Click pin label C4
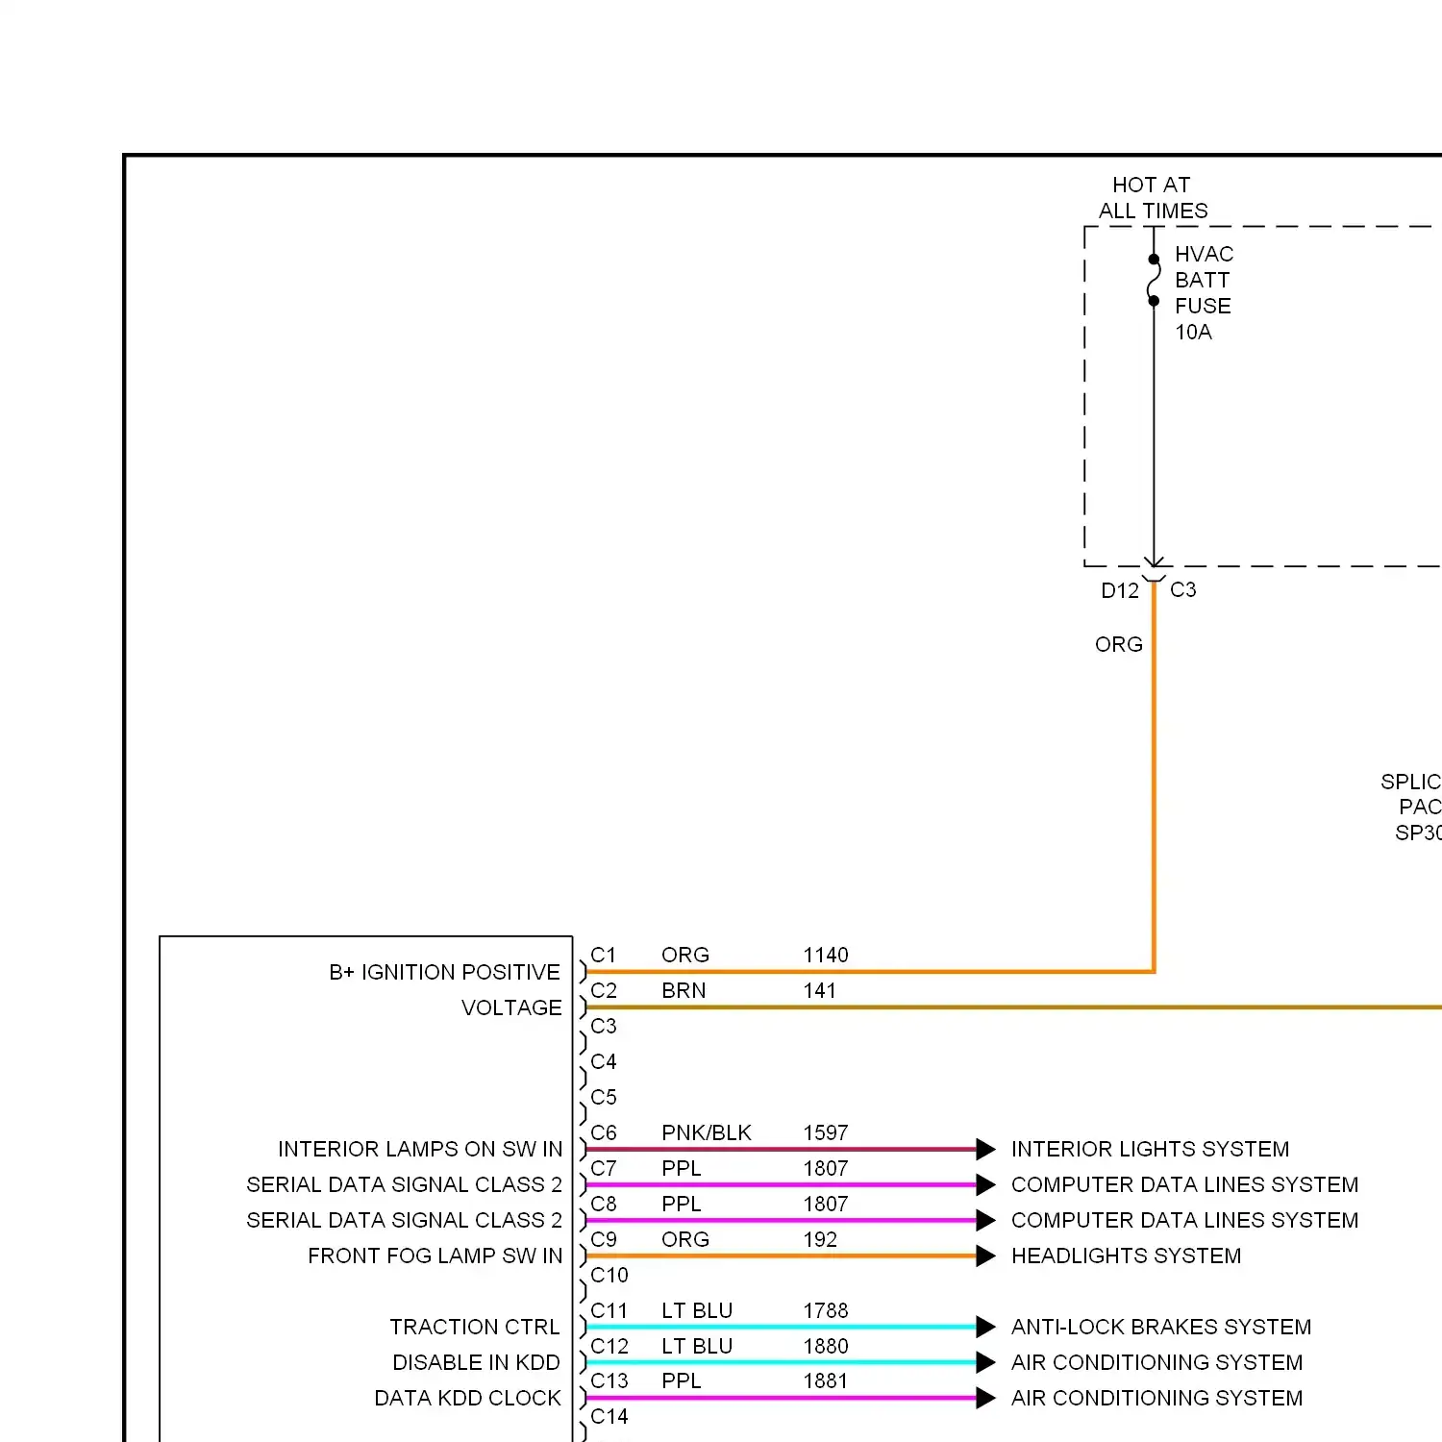Screen dimensions: 1442x1442 [604, 1061]
